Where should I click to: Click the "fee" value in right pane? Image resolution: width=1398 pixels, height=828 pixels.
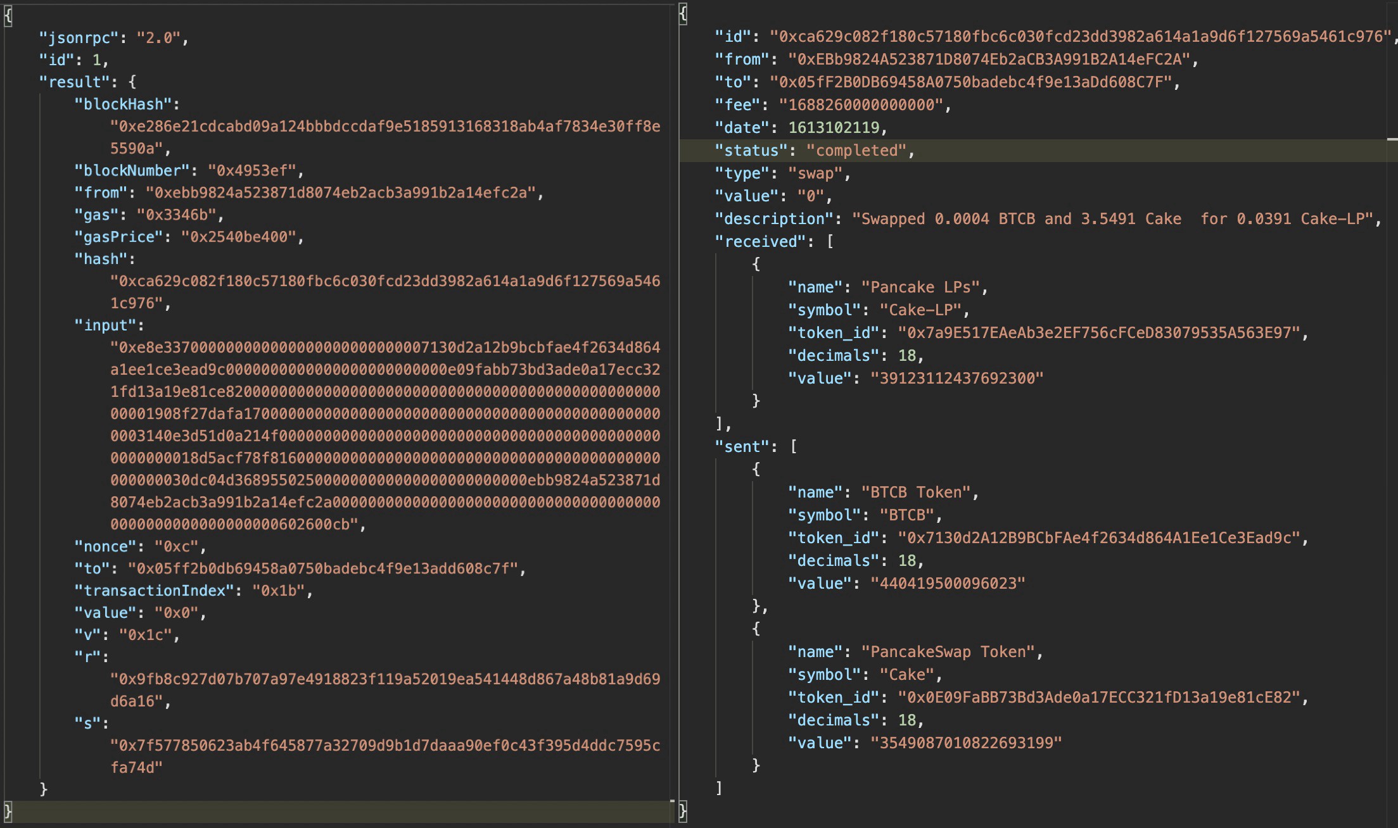click(860, 105)
